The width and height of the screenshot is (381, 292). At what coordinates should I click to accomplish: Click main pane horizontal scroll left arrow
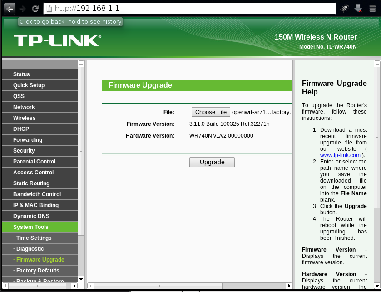click(x=90, y=286)
